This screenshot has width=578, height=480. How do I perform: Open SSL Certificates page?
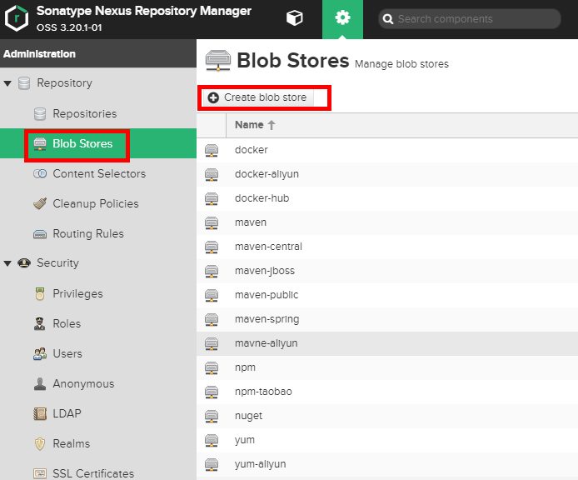pos(93,473)
